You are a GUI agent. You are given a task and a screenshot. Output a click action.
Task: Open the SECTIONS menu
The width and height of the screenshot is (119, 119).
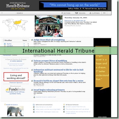[x=67, y=13]
